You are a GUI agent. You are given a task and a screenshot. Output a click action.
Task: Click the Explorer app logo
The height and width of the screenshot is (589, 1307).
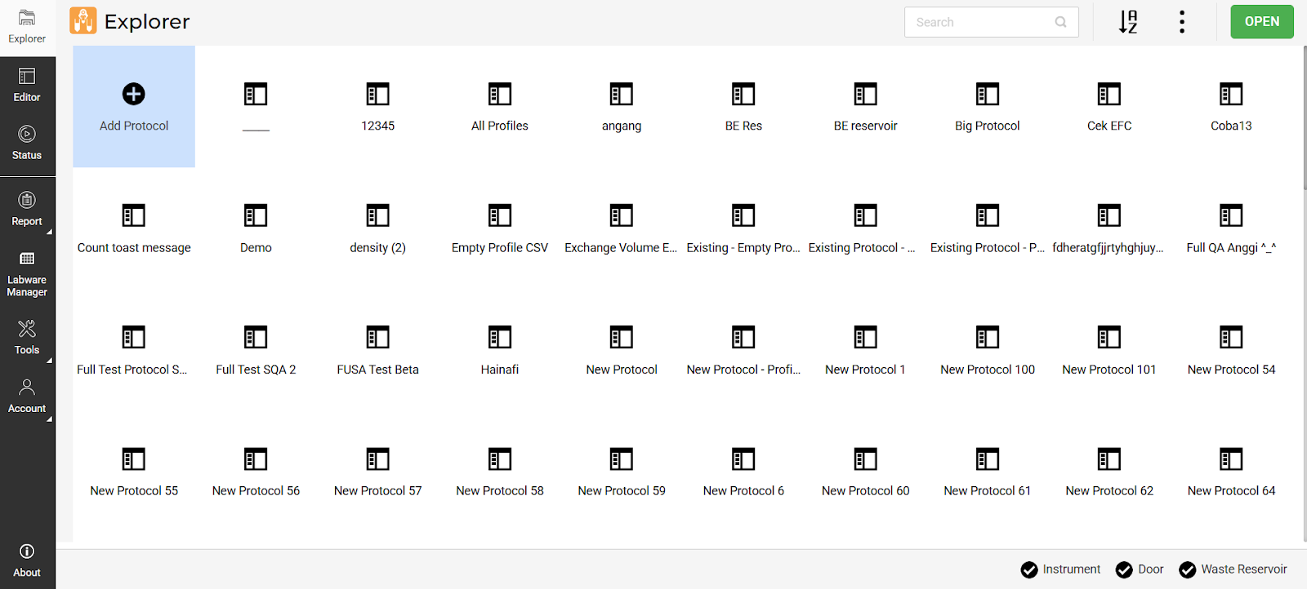[83, 21]
